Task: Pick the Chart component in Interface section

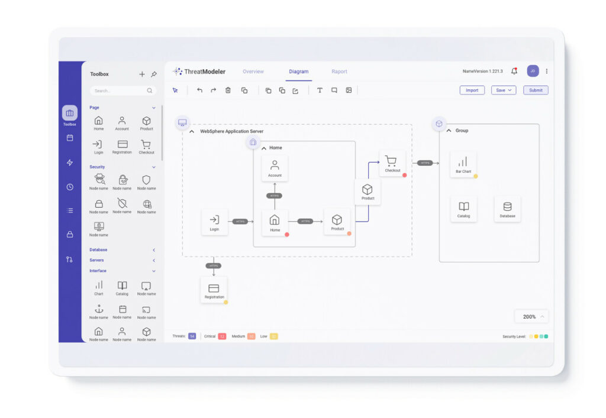Action: 99,288
